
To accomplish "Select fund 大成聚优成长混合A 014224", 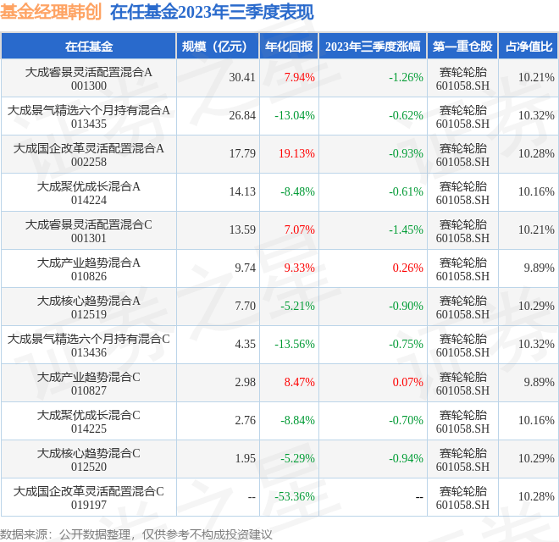I will click(89, 192).
